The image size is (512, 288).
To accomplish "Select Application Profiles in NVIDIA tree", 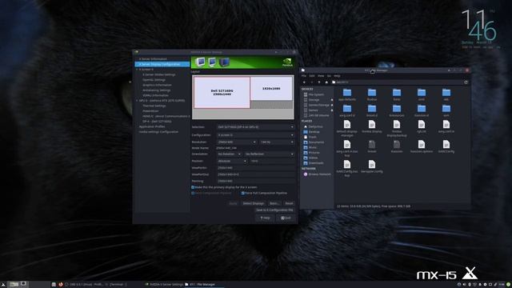I will pyautogui.click(x=152, y=126).
